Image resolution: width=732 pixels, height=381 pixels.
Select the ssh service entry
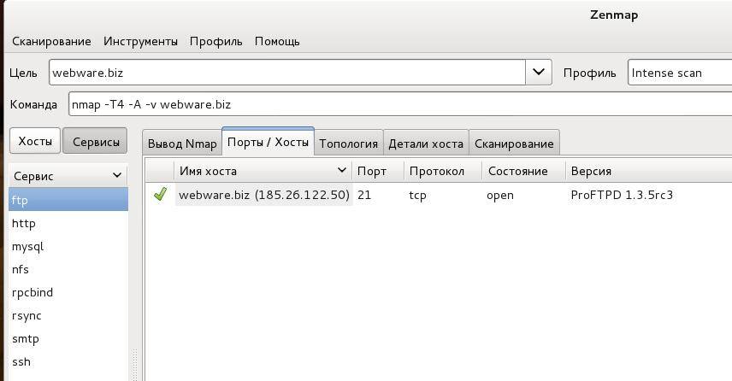point(21,361)
